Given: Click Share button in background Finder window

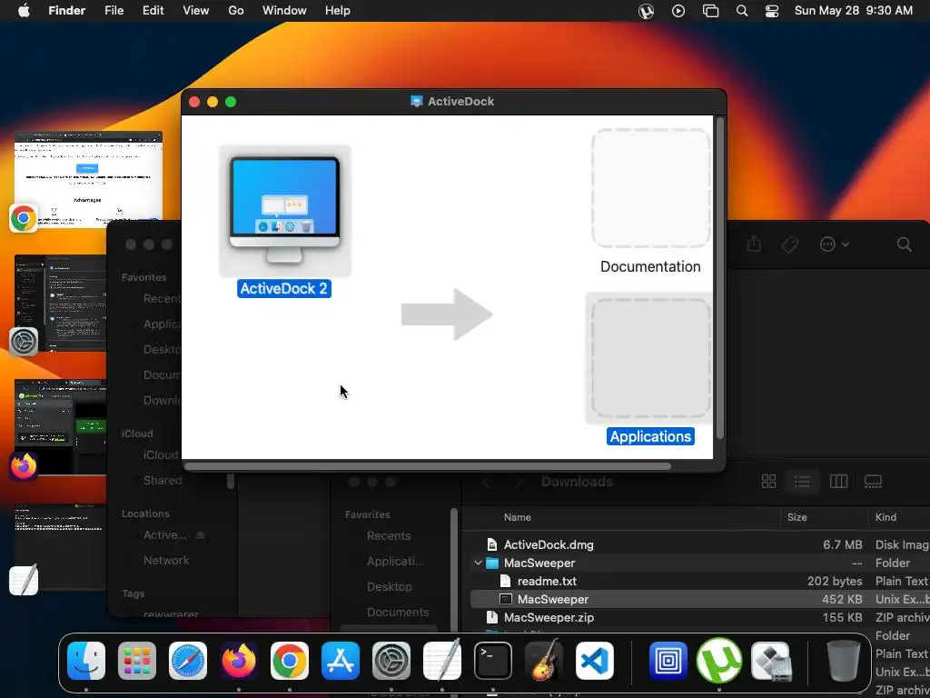Looking at the screenshot, I should (753, 244).
